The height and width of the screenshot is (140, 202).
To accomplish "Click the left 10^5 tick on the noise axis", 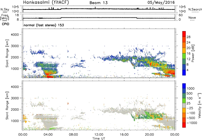I will pos(15,7).
